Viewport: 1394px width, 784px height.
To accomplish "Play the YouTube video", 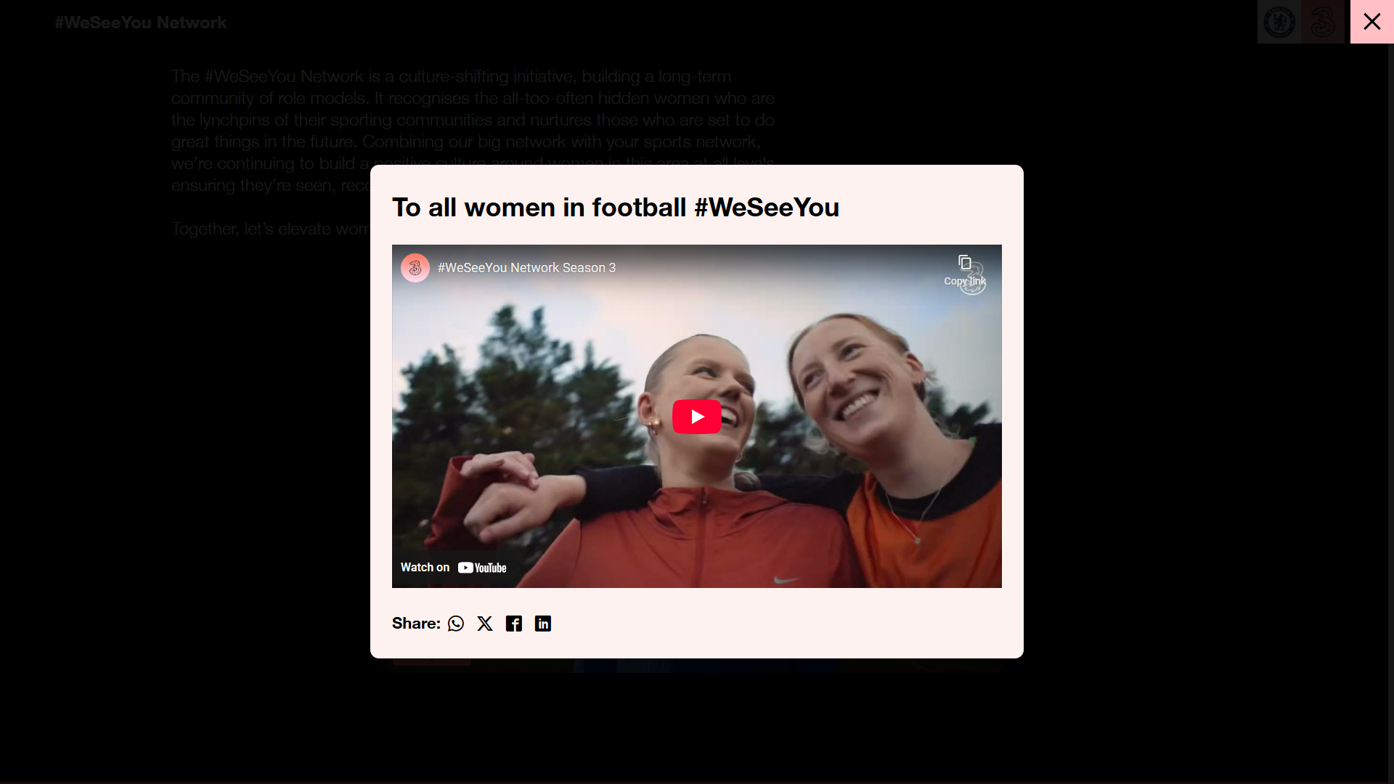I will click(696, 417).
